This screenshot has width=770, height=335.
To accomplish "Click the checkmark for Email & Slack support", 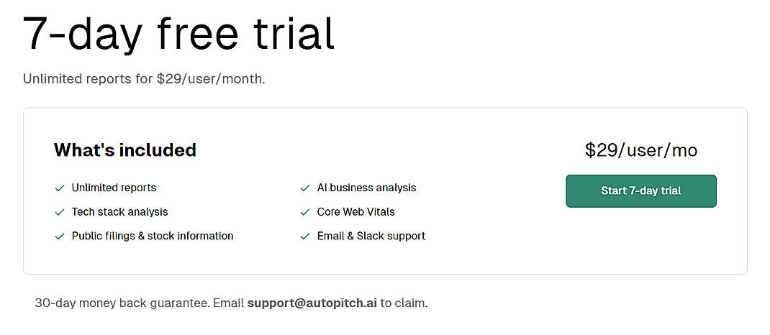I will [x=305, y=236].
